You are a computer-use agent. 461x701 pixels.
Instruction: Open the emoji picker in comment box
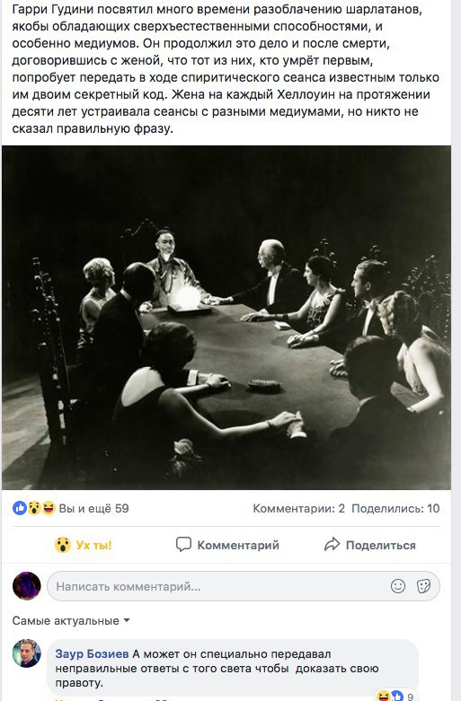point(398,586)
